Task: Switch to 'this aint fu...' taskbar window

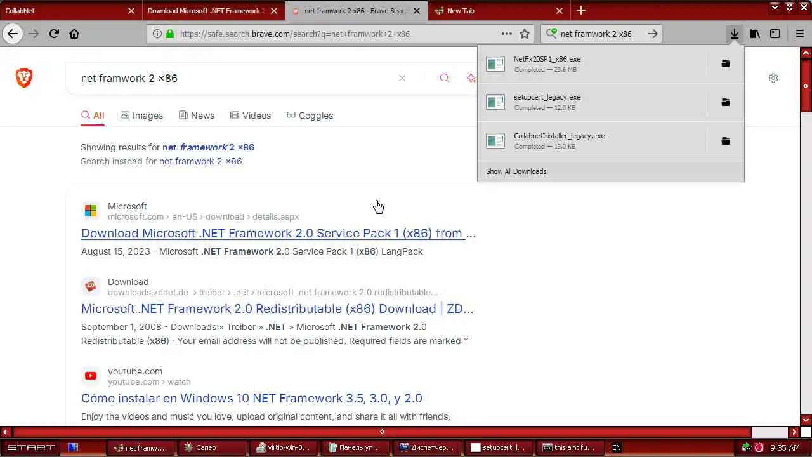Action: 570,447
